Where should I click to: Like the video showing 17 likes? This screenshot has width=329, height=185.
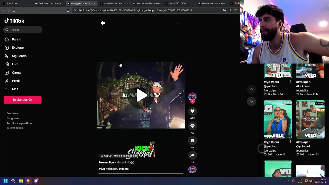265,94
